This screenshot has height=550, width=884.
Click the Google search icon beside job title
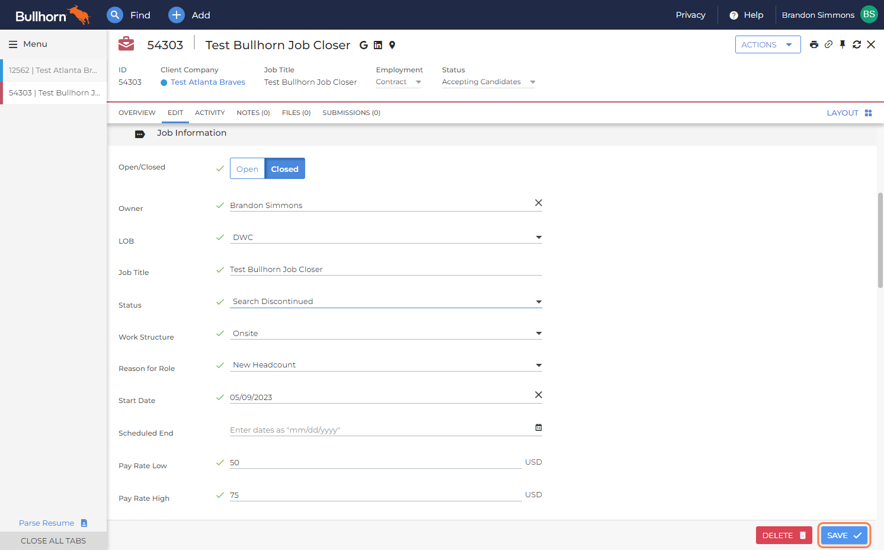point(364,45)
